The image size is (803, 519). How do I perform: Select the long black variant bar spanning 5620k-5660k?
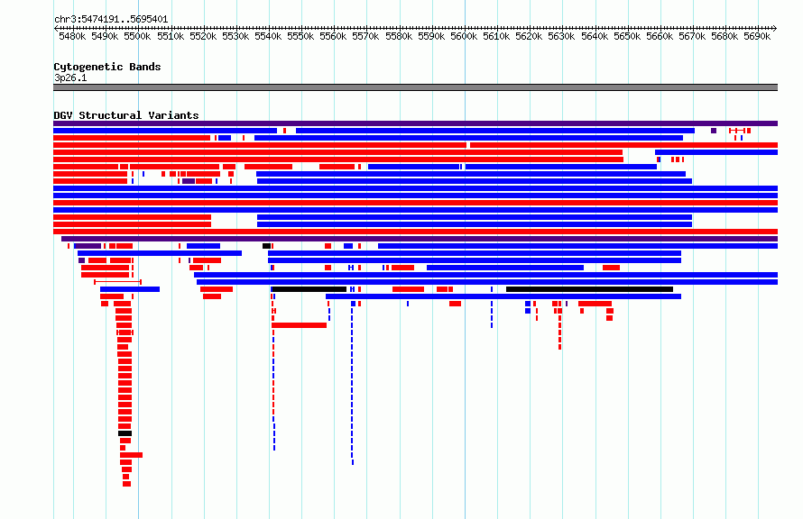pyautogui.click(x=589, y=289)
